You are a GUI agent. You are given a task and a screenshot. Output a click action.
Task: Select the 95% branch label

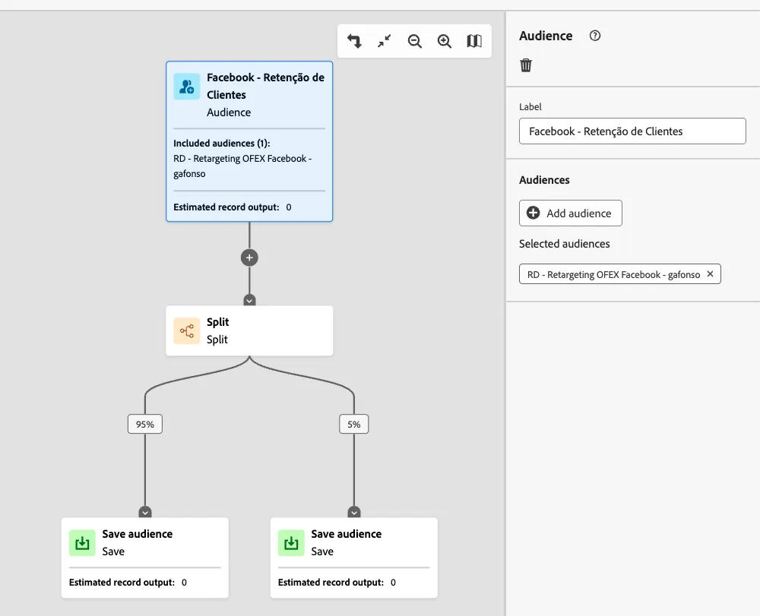pyautogui.click(x=145, y=425)
